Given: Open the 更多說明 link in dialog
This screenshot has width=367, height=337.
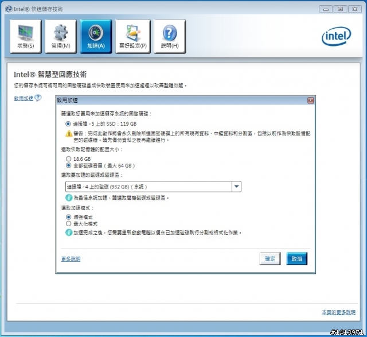Looking at the screenshot, I should click(x=71, y=259).
